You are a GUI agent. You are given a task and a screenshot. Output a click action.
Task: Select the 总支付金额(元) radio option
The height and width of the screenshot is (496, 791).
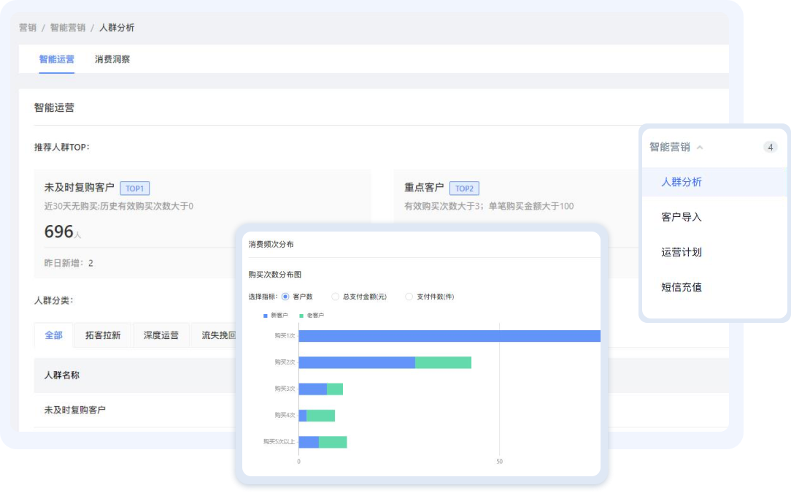tap(336, 297)
